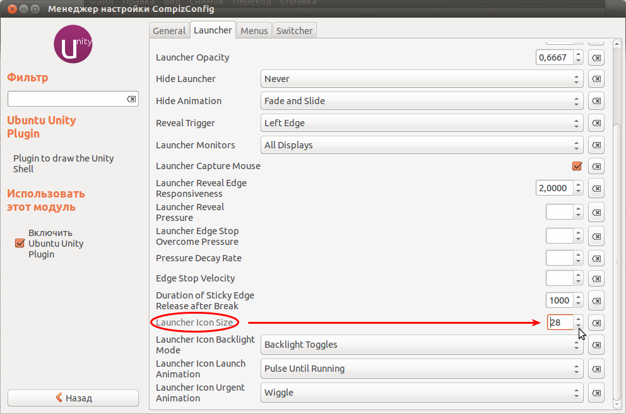The width and height of the screenshot is (626, 414).
Task: Reset Hide Launcher setting to default
Action: coord(596,79)
